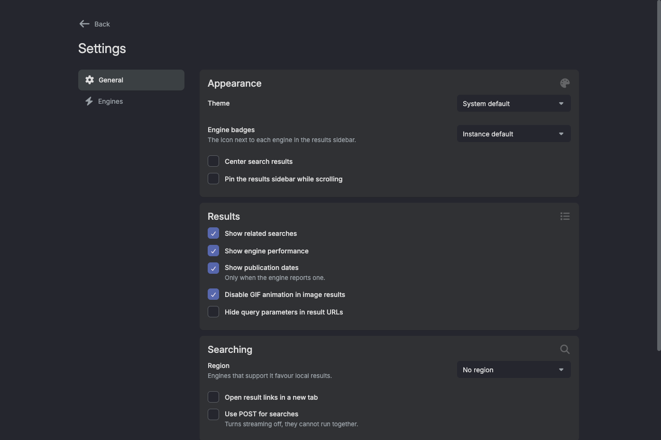Click 'Turns streaming off' hint text

click(x=291, y=424)
